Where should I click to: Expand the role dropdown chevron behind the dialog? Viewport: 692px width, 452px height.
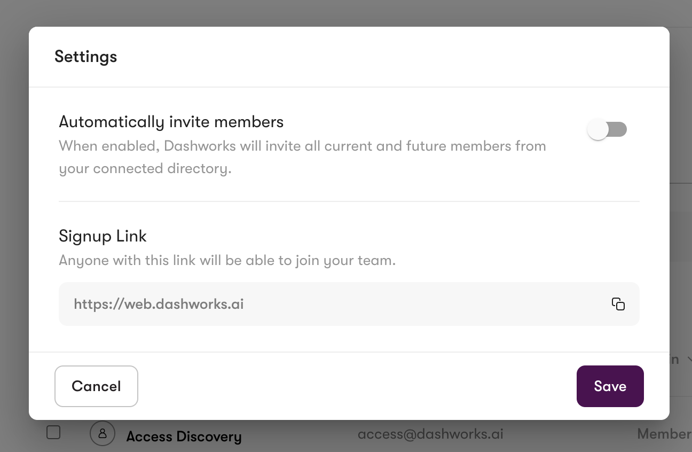click(688, 360)
